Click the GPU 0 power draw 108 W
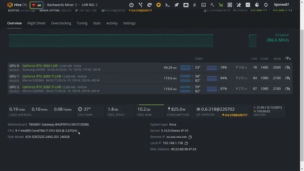Viewport: 304px width, 171px height. pos(241,67)
